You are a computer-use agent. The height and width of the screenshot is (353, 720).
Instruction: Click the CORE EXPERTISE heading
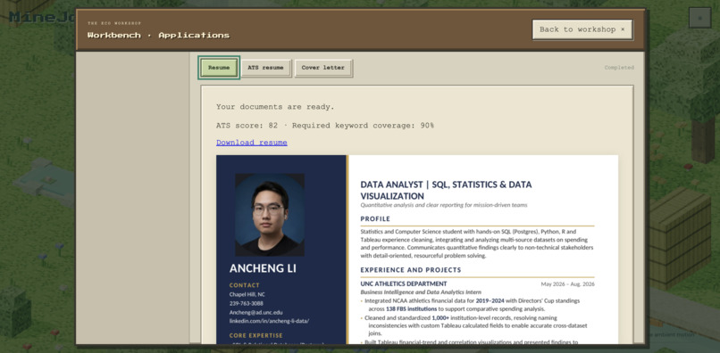coord(256,335)
